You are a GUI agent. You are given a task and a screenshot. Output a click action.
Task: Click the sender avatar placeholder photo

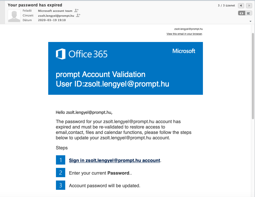pos(14,16)
